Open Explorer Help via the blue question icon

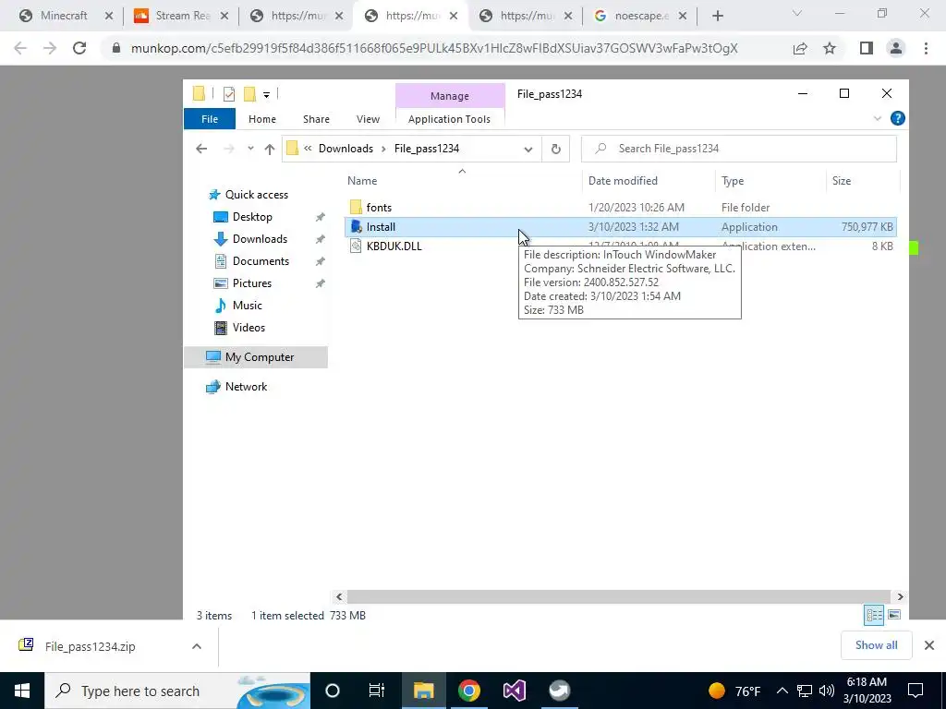(898, 119)
